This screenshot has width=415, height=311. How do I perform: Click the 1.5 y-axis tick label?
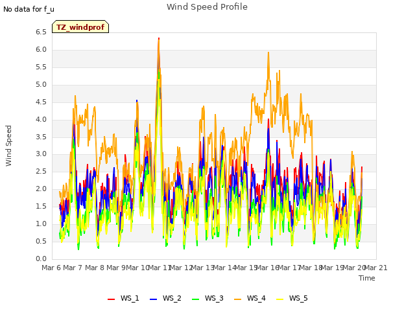(x=41, y=206)
